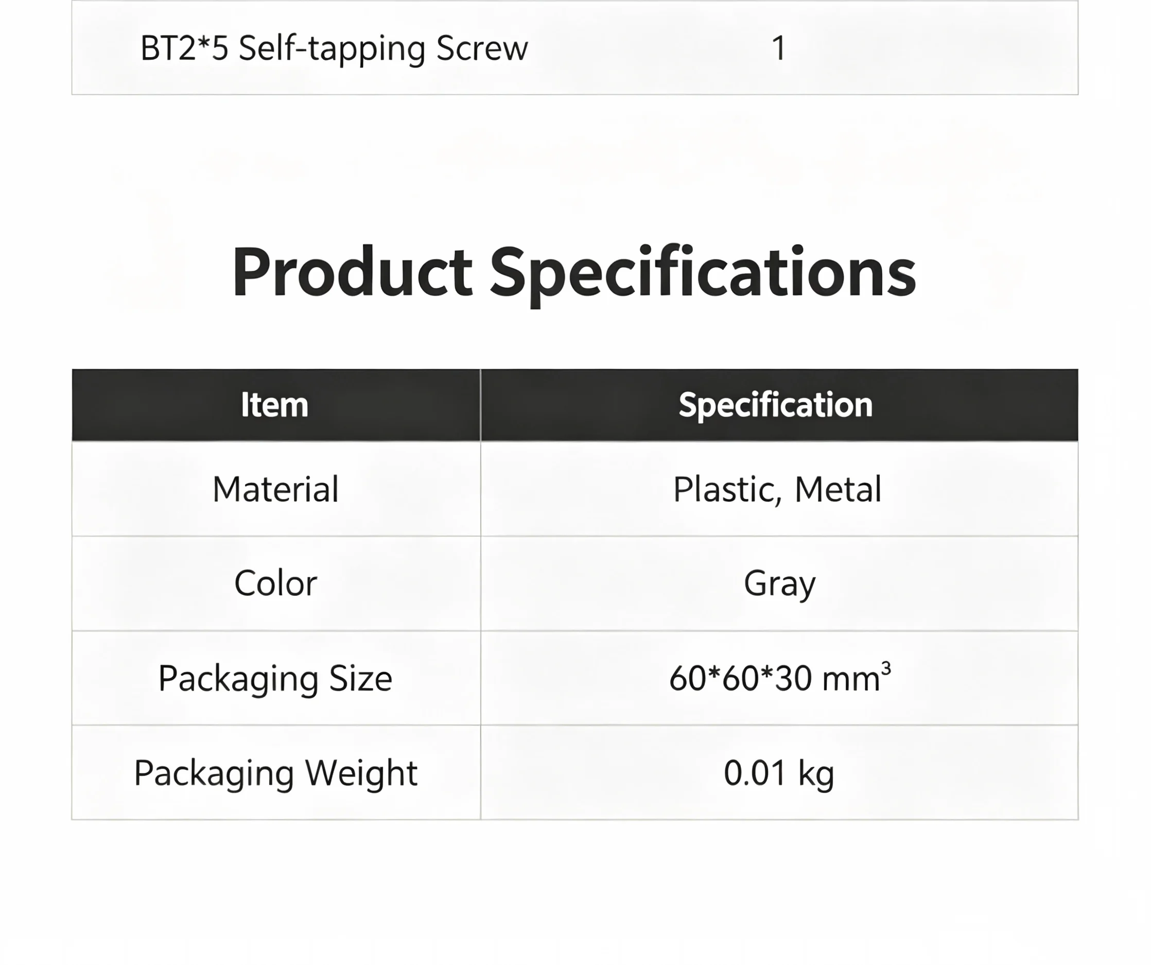Click the Item column header

click(x=275, y=405)
